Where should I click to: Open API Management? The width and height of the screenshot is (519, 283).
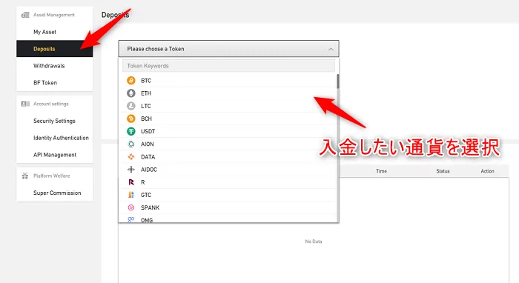55,155
